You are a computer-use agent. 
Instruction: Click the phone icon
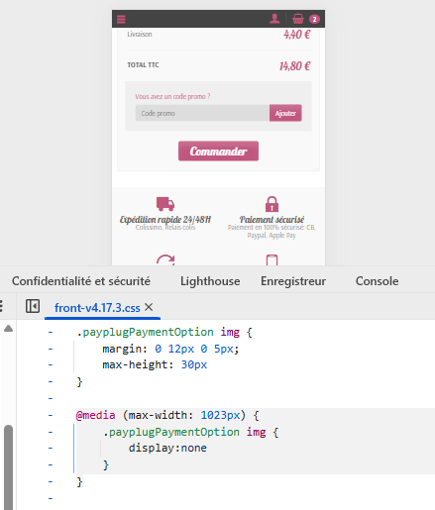click(x=272, y=260)
